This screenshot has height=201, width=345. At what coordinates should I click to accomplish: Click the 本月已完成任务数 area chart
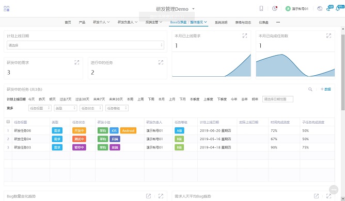(x=295, y=65)
